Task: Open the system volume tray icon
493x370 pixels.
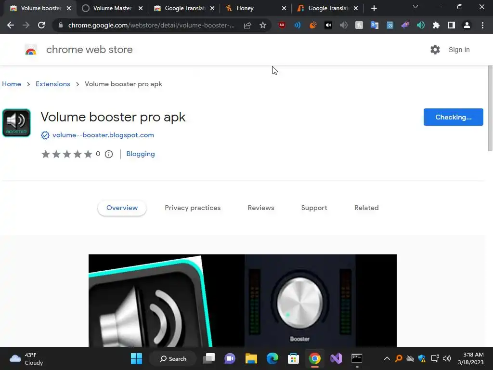Action: [446, 358]
